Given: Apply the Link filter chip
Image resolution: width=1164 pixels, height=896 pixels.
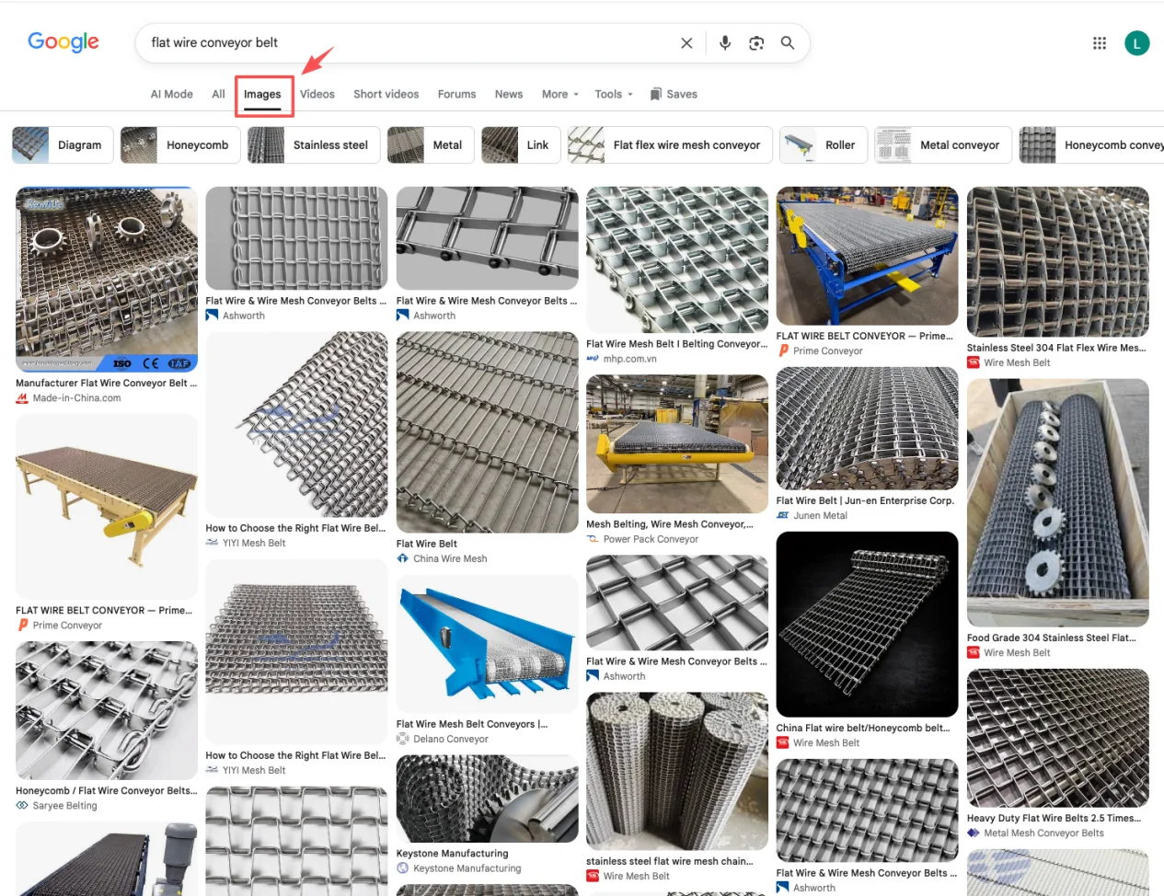Looking at the screenshot, I should pos(521,145).
